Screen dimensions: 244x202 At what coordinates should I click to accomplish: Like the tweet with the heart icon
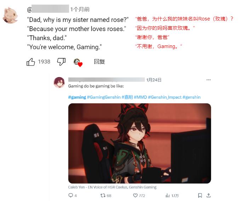[x=135, y=195]
